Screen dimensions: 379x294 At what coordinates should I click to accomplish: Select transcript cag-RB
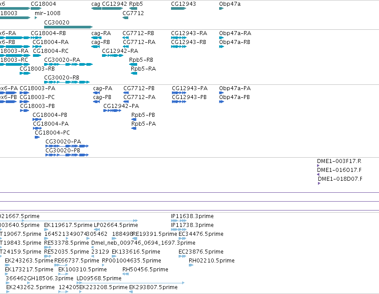tap(101, 42)
